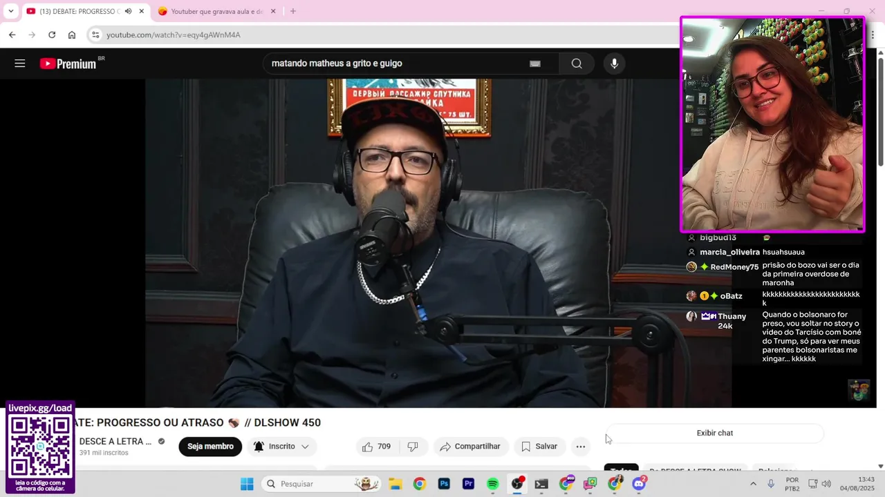Screen dimensions: 885x497
Task: View site information icon in address bar
Action: [x=95, y=35]
